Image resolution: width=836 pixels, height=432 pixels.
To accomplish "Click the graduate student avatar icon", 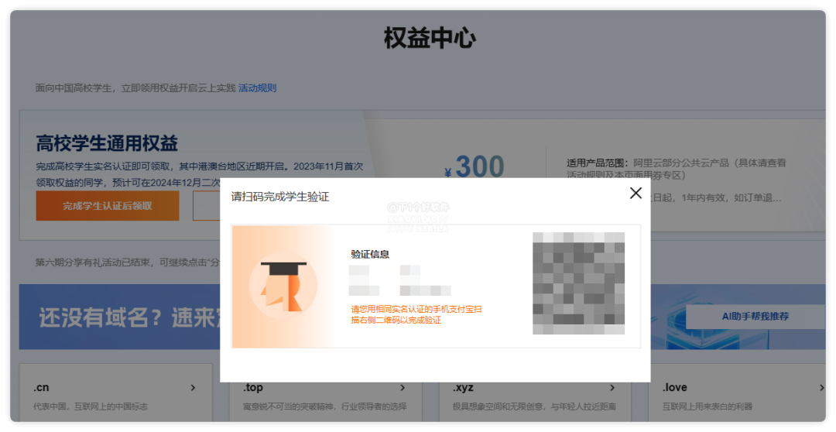I will coord(283,286).
